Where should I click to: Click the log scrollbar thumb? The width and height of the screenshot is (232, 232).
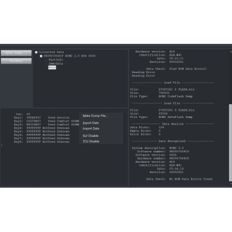[x=231, y=142]
